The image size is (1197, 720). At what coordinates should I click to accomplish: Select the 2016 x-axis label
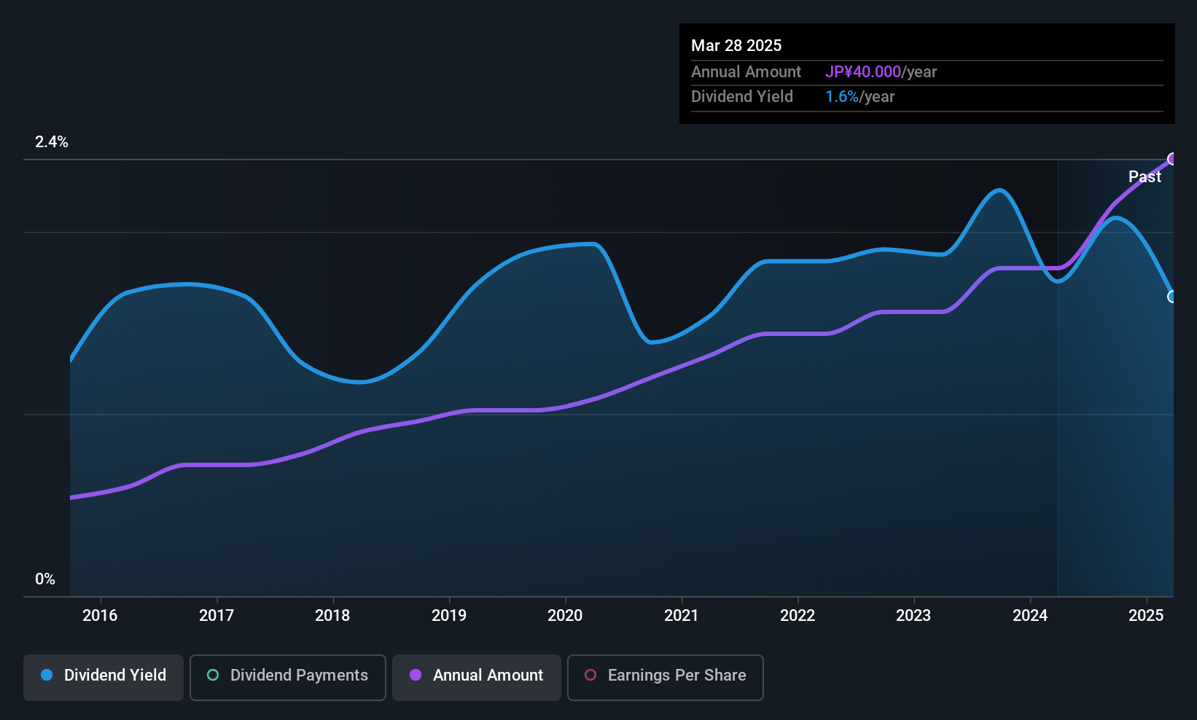[100, 616]
